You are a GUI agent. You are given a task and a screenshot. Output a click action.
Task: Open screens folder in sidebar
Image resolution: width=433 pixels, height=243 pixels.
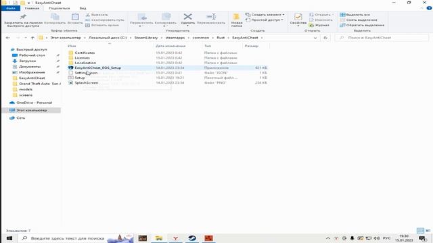26,95
